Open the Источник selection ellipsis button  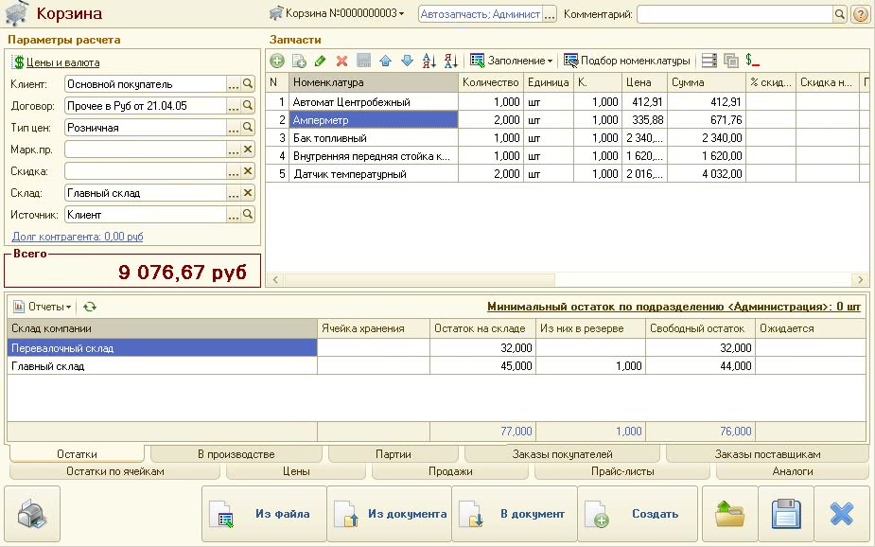coord(234,214)
